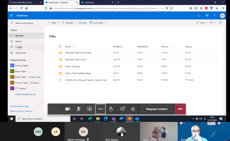Screen dimensions: 230x141
Task: Click Shared status of the mp4 file
Action: click(189, 80)
